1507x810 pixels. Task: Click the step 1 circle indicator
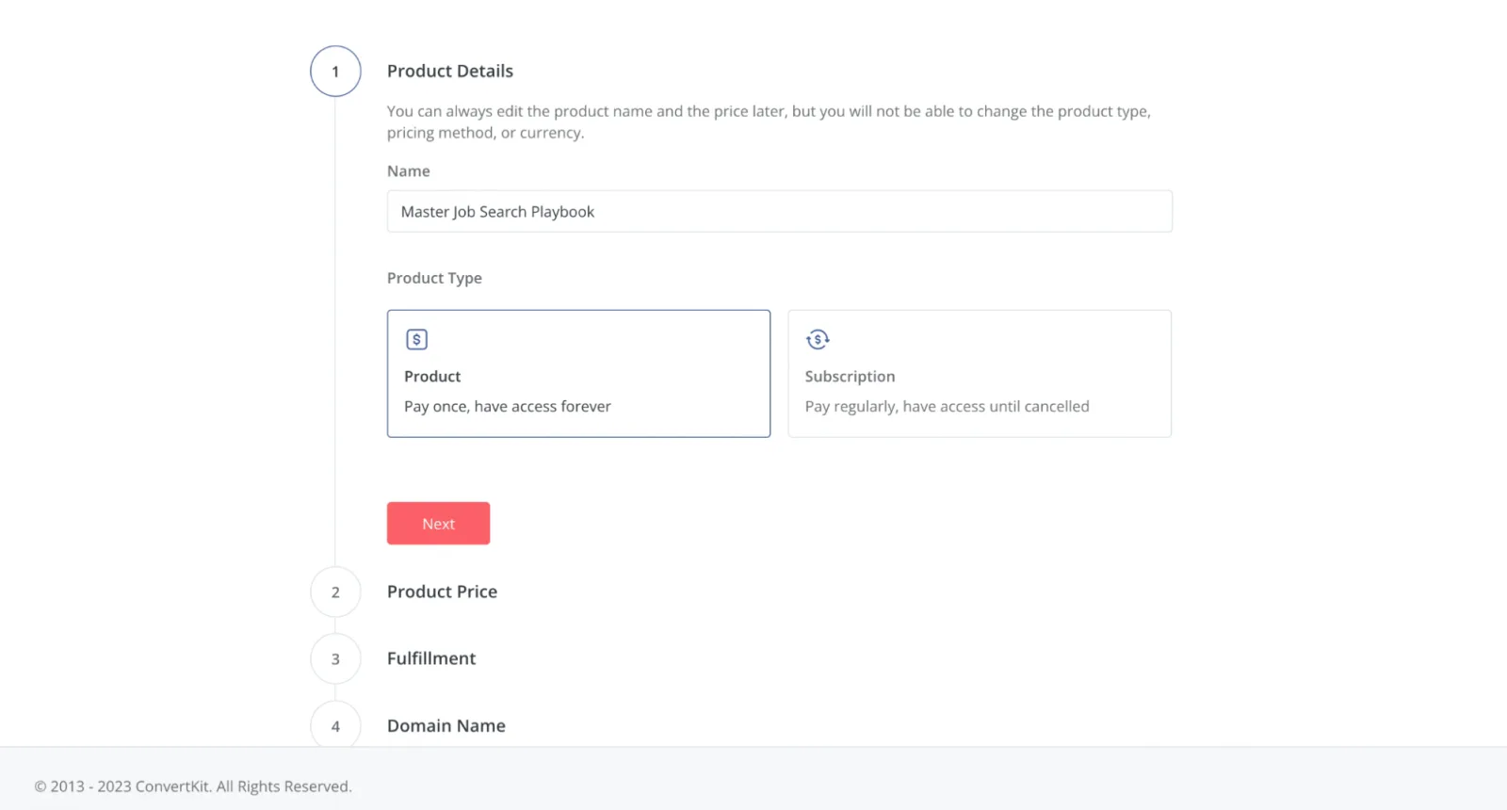tap(335, 72)
